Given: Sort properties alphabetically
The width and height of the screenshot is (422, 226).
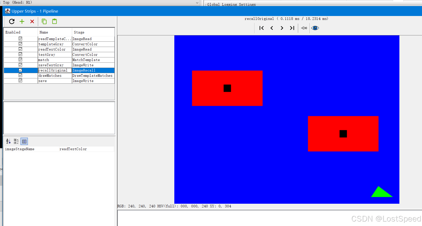Looking at the screenshot, I should tap(8, 141).
